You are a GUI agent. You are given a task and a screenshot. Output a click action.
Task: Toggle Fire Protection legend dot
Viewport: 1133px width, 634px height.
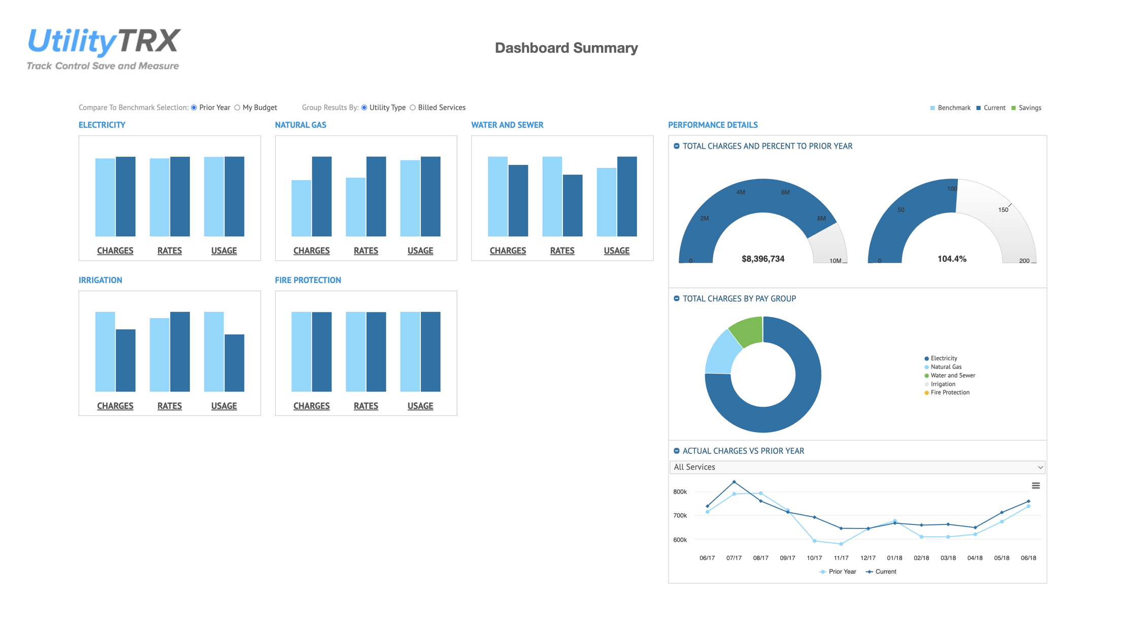(926, 393)
